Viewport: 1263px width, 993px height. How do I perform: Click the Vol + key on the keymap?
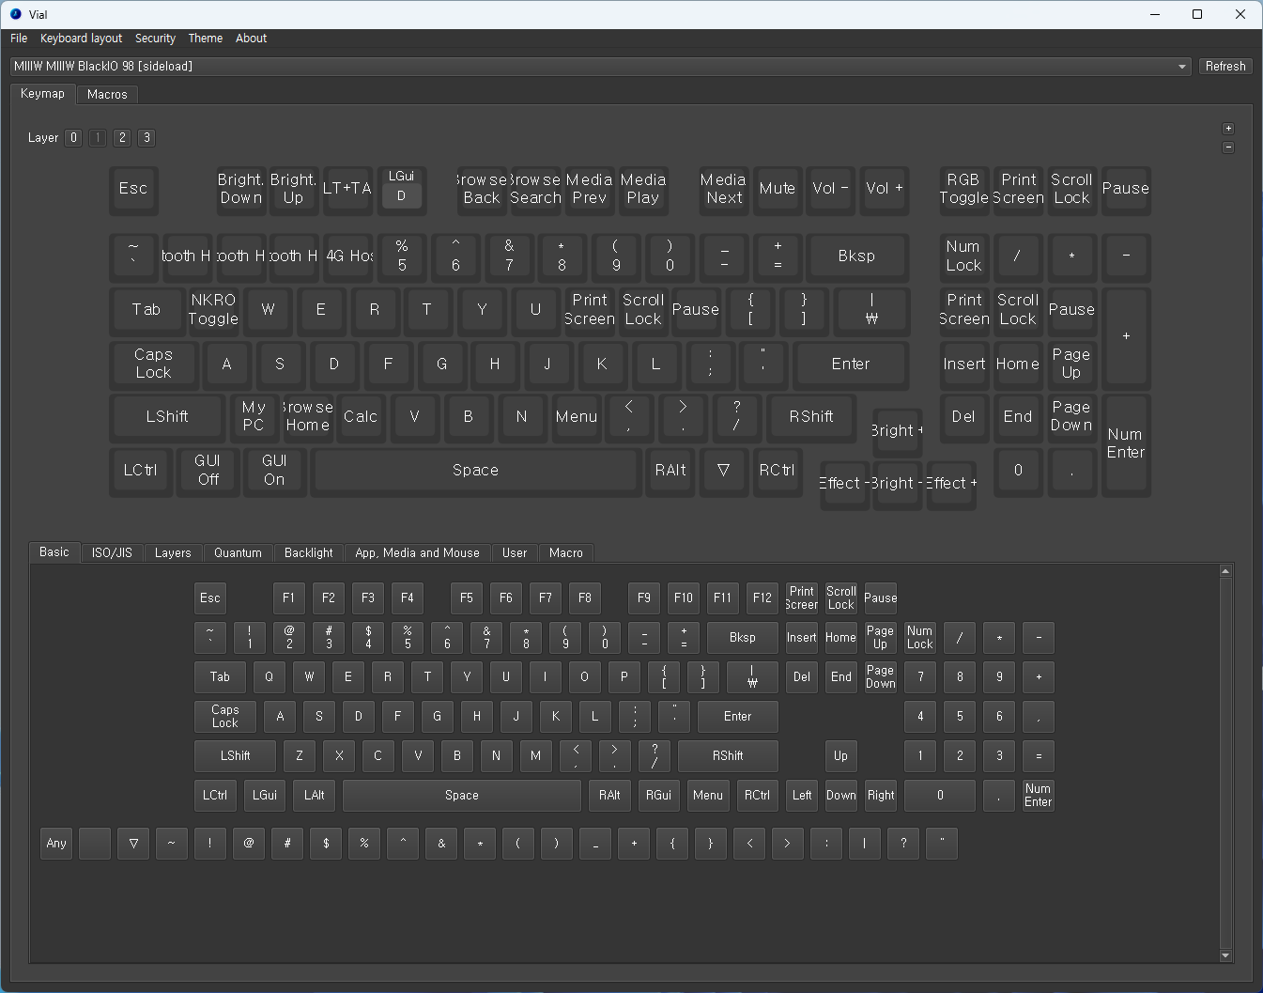click(884, 189)
